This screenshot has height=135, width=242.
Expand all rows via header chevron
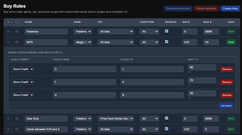8,22
